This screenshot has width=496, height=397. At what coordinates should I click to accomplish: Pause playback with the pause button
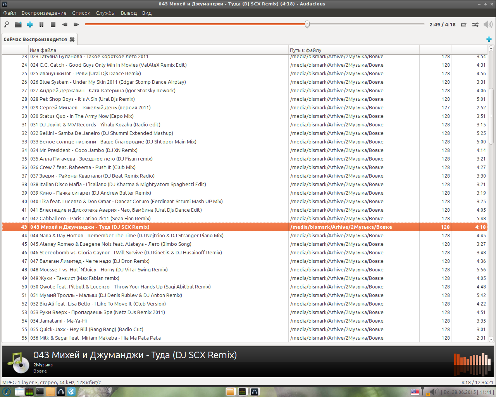tap(41, 24)
